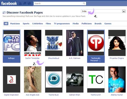Click Priyanka Chopra page photo
This screenshot has height=99, width=127.
point(117,43)
